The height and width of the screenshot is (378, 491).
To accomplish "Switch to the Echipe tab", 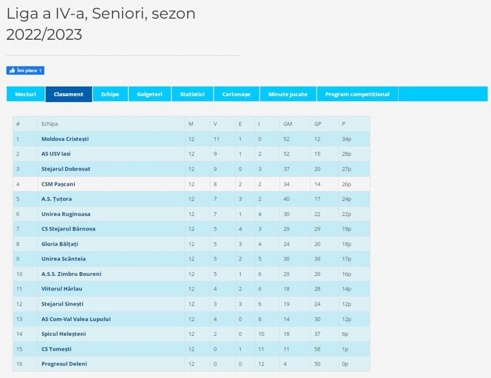I will coord(110,94).
